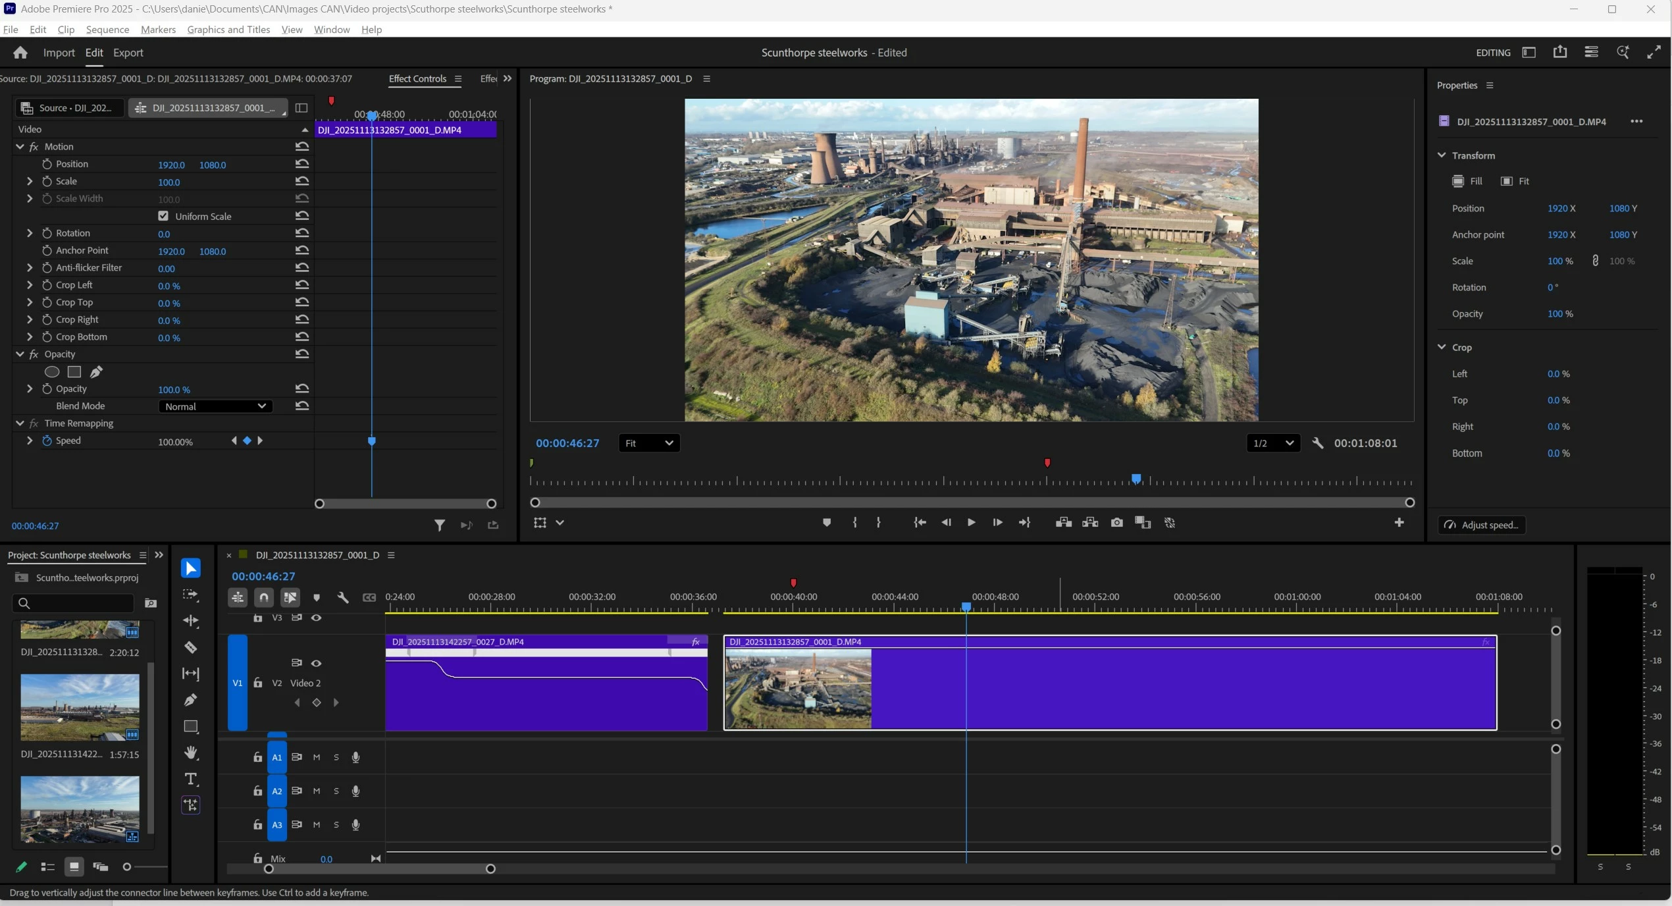This screenshot has width=1672, height=906.
Task: Open the Sequence menu
Action: [107, 30]
